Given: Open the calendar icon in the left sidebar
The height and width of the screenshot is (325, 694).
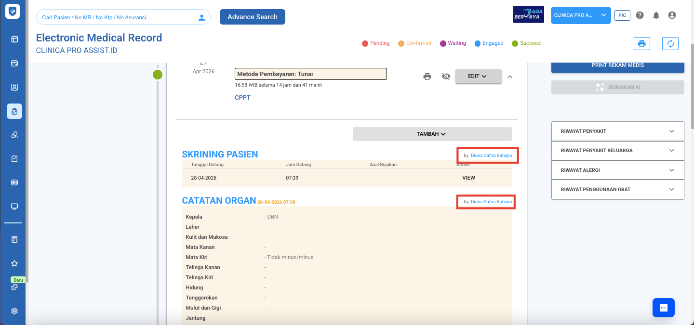Looking at the screenshot, I should tap(14, 63).
